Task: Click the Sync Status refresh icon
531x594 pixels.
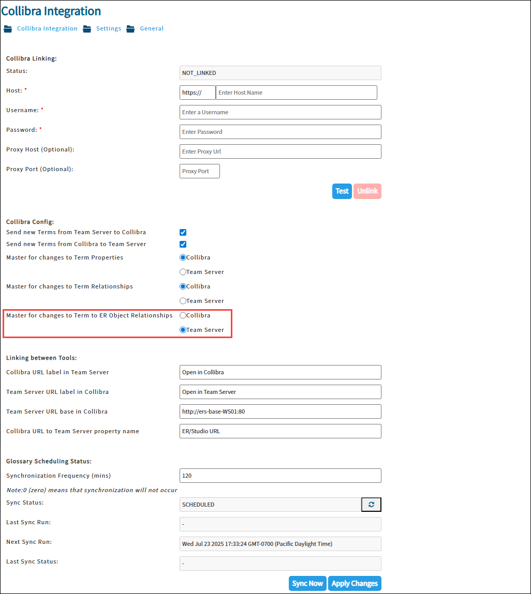Action: click(371, 504)
